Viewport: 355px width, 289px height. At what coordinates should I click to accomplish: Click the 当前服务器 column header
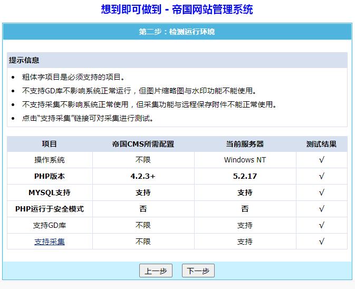245,144
